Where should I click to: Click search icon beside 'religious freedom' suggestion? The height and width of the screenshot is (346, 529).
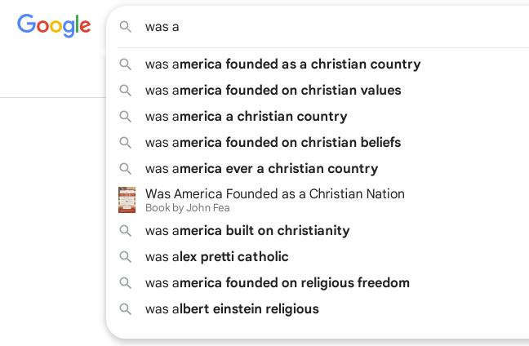tap(126, 282)
